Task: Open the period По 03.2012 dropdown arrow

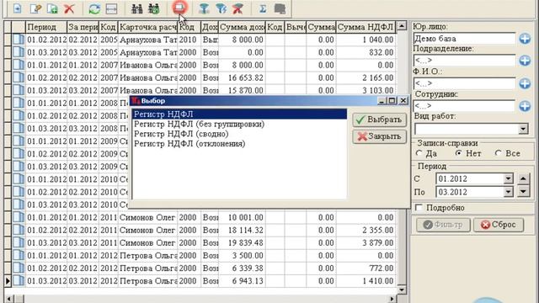Action: (x=509, y=192)
